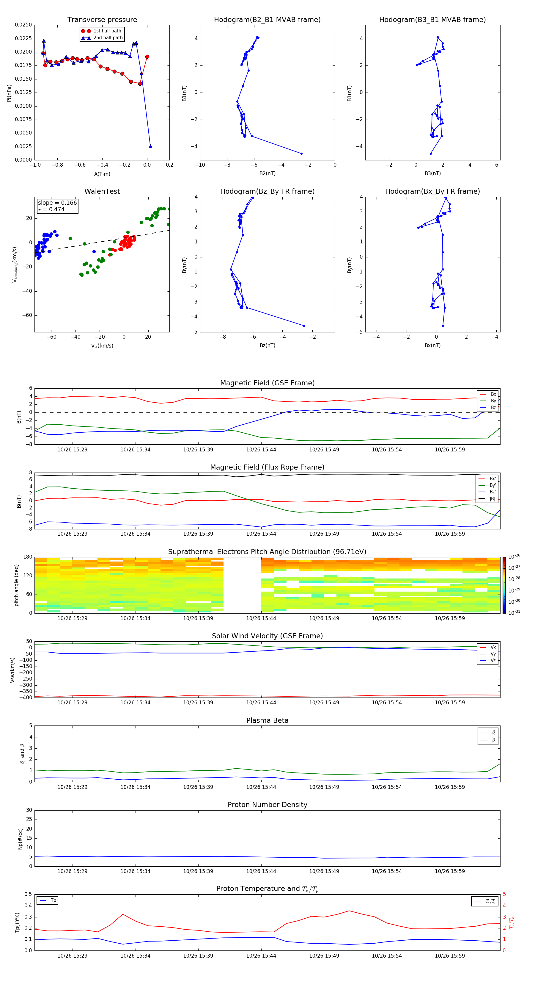This screenshot has height=982, width=535.
Task: Select the β legend entry below βp
Action: 488,740
